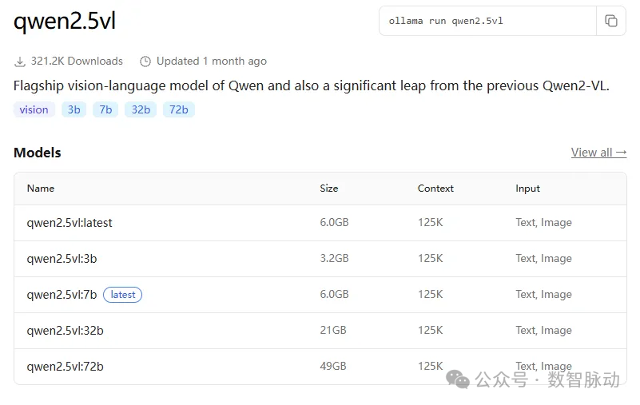Click the ollama run qwen2.5vl command field
The image size is (640, 405).
click(487, 21)
